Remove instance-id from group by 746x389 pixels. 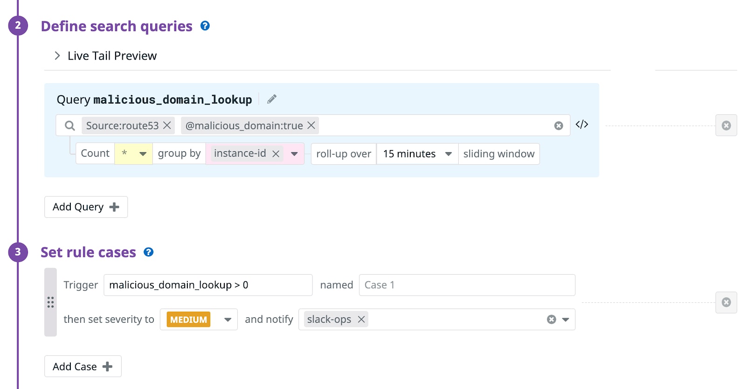(x=276, y=154)
